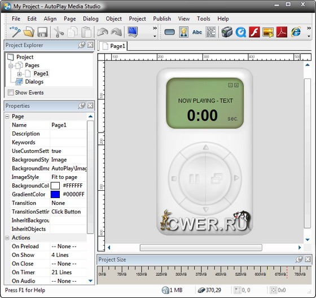The height and width of the screenshot is (298, 316).
Task: Open the Object menu
Action: [113, 19]
